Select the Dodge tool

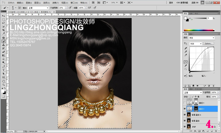3,63
